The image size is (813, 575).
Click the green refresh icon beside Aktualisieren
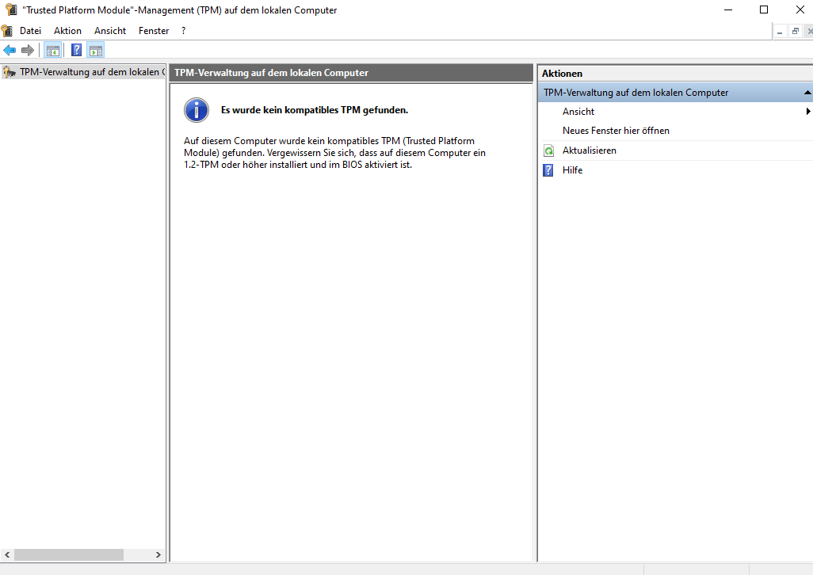click(548, 150)
